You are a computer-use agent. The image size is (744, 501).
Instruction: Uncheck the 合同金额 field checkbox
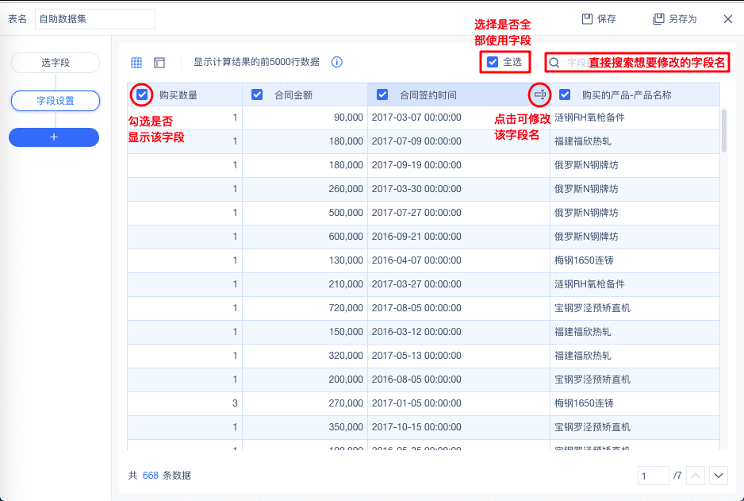coord(257,94)
